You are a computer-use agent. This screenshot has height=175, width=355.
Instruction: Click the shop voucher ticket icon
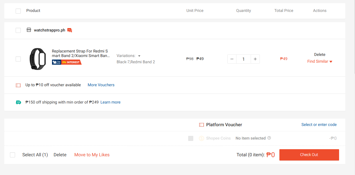point(18,85)
